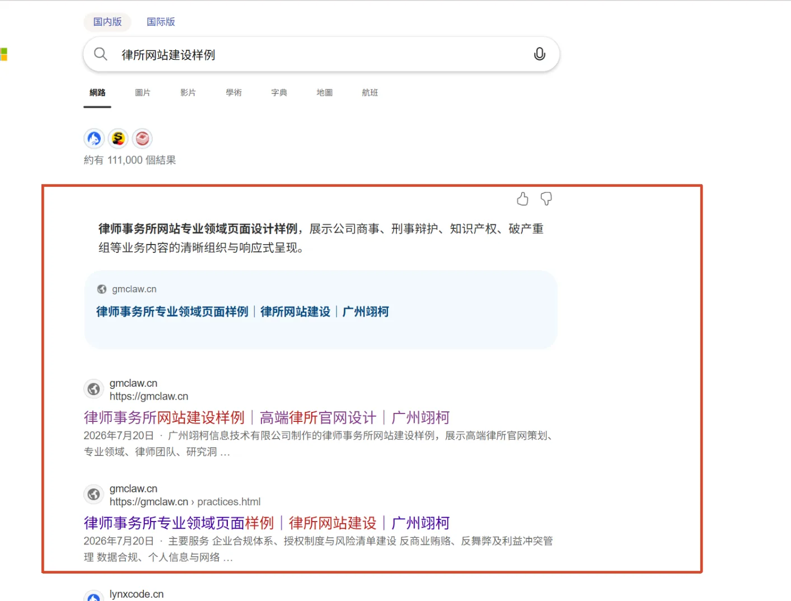Select the 地圖 search tab
The height and width of the screenshot is (601, 791).
click(324, 92)
